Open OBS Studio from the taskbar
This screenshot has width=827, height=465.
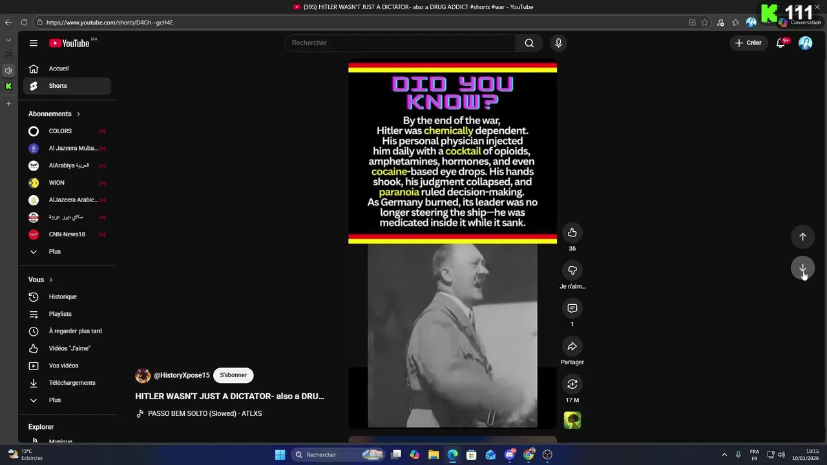tap(548, 455)
